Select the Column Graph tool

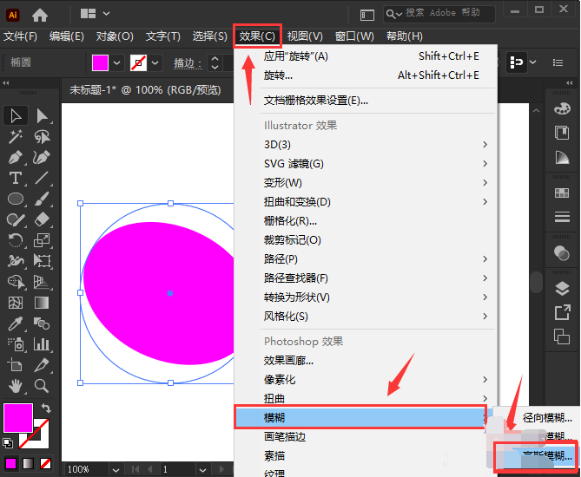click(42, 344)
